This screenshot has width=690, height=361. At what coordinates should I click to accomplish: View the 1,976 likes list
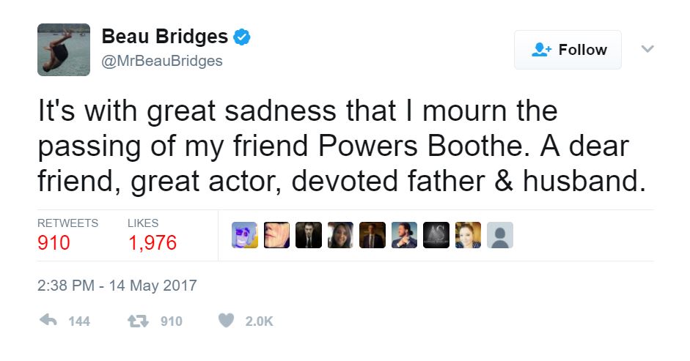point(153,242)
